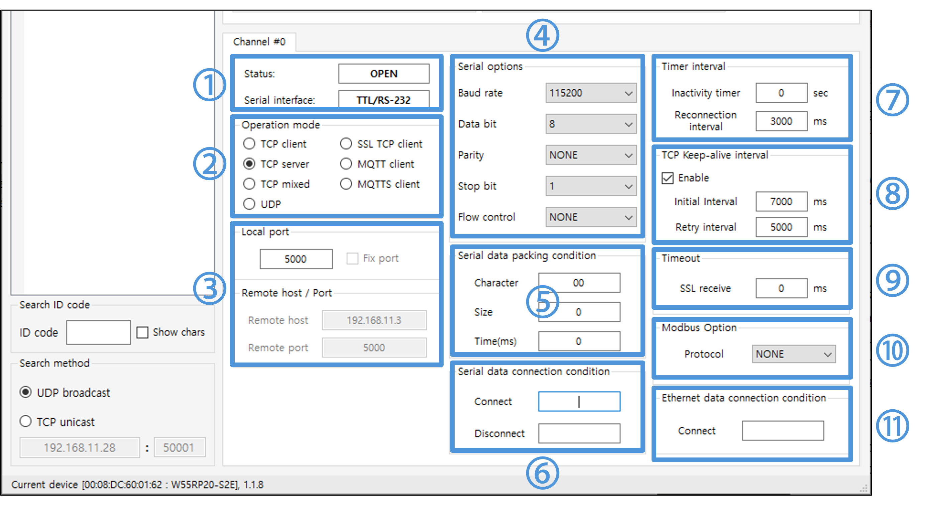Click the packing Time(ms) field
This screenshot has width=932, height=515.
(579, 341)
